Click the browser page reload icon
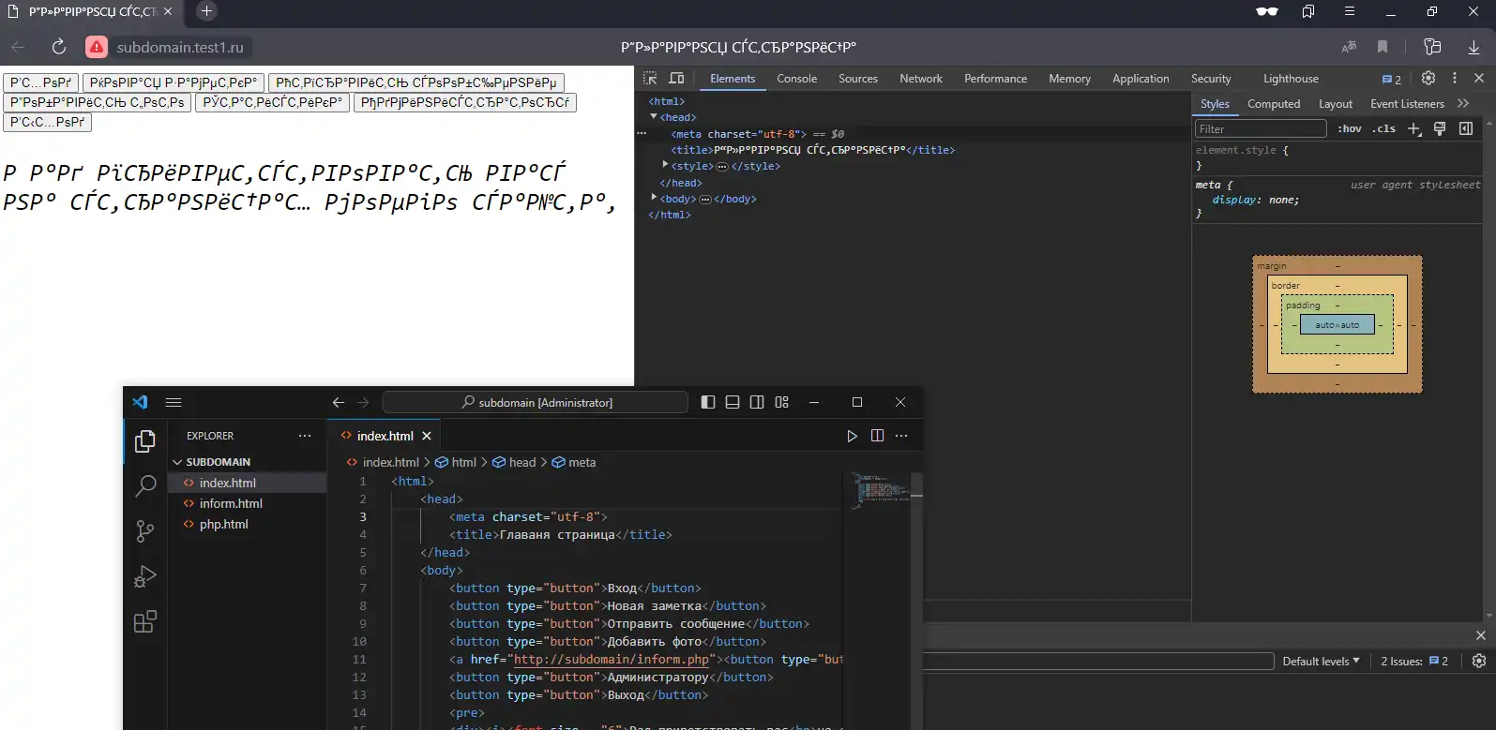1496x730 pixels. coord(58,47)
